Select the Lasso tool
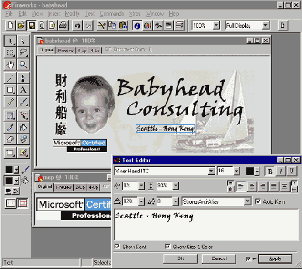 click(23, 52)
